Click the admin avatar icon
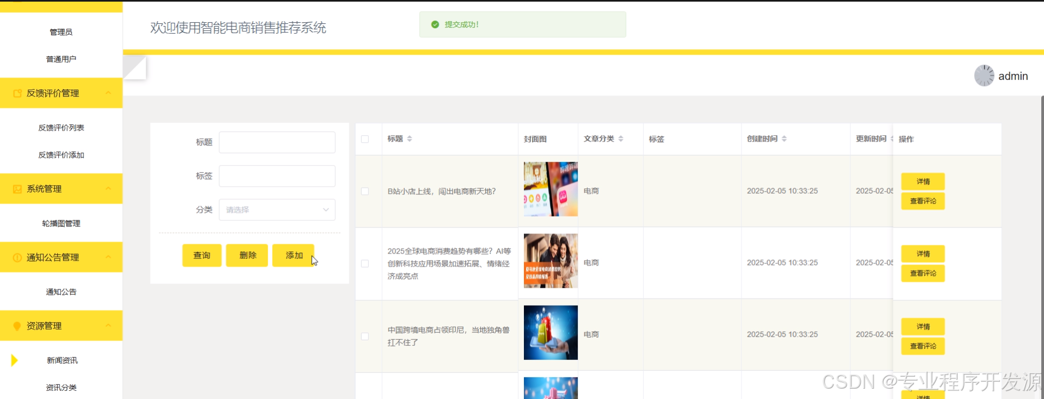 click(984, 76)
